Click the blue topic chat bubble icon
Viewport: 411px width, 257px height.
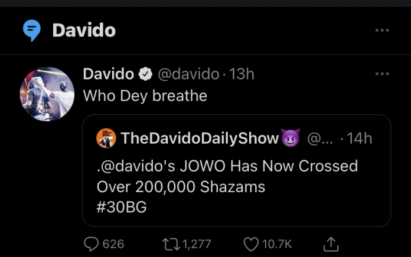[31, 30]
